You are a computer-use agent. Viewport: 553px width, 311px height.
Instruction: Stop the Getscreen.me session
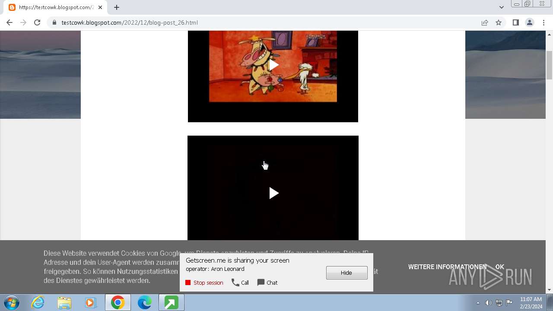(x=204, y=282)
